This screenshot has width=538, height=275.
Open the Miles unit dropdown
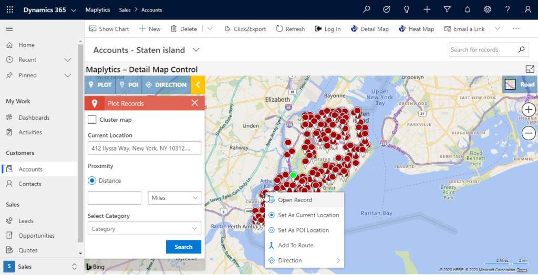pyautogui.click(x=174, y=198)
